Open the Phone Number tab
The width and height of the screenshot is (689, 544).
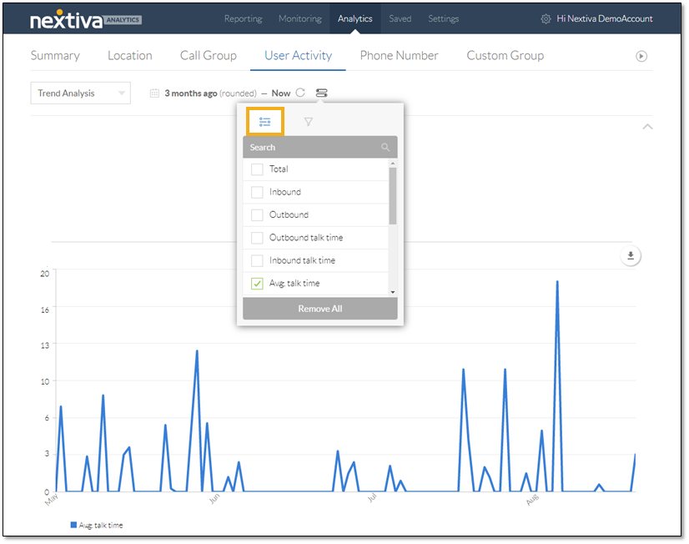coord(400,56)
